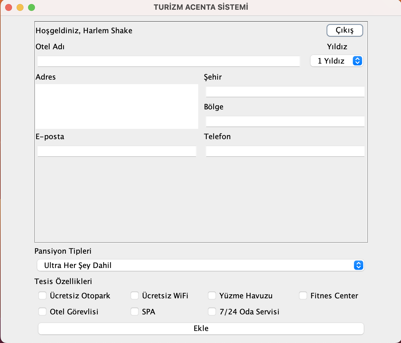The height and width of the screenshot is (343, 401).
Task: Click inside the Otel Adı text field
Action: 168,61
